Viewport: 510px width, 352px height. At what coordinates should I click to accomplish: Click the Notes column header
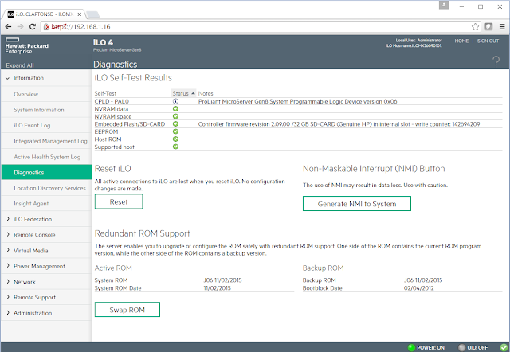(x=206, y=93)
